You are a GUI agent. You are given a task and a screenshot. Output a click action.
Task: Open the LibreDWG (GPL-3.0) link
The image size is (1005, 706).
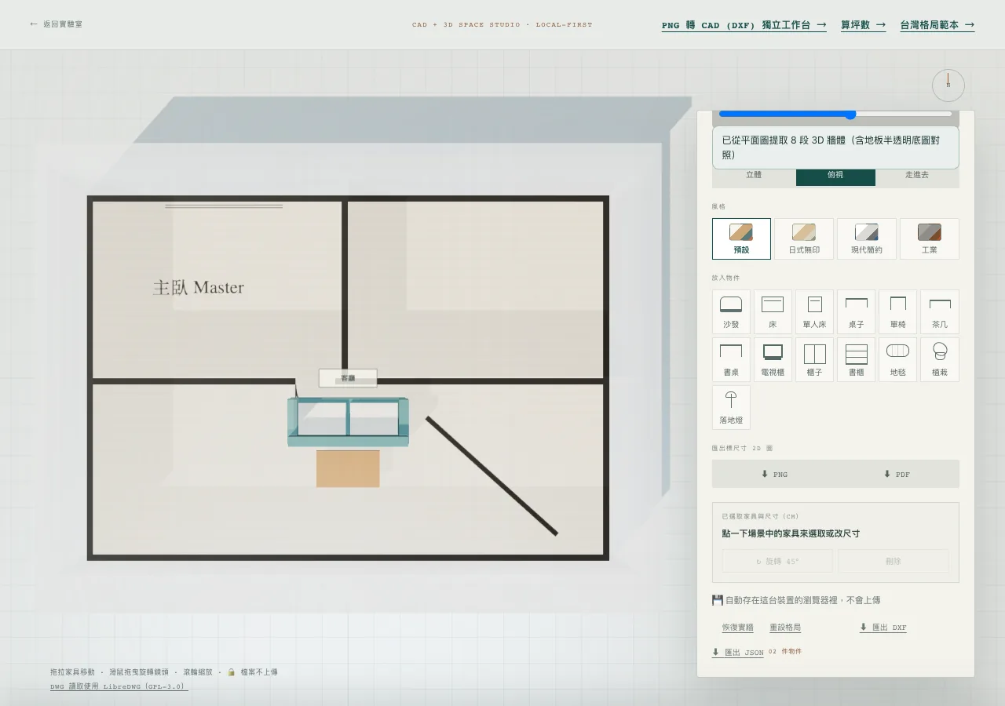(x=119, y=686)
